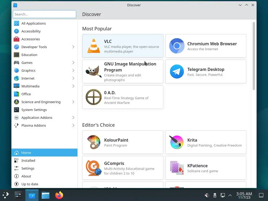Open the KolourPaint title text
The height and width of the screenshot is (201, 268).
click(x=116, y=140)
